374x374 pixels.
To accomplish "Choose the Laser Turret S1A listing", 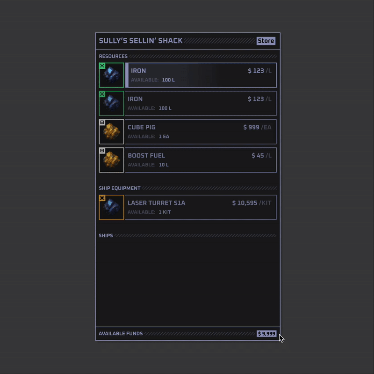I will pos(201,207).
